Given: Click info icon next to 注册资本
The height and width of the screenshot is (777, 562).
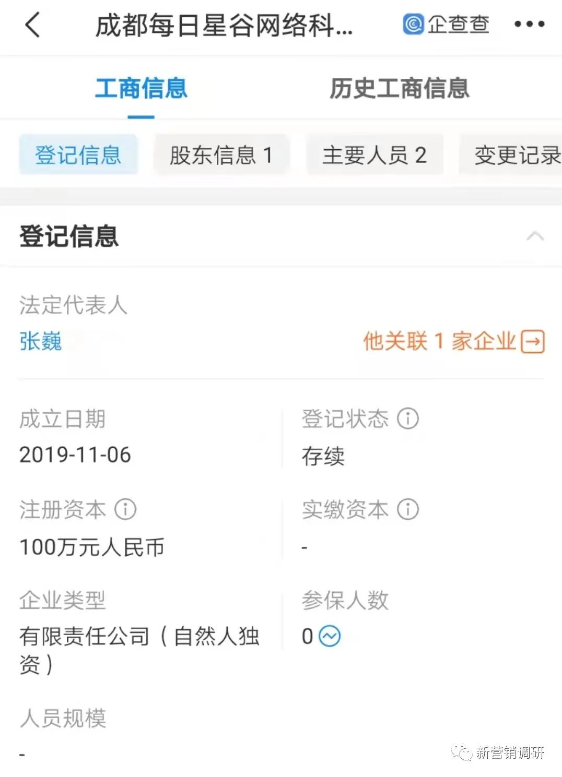Looking at the screenshot, I should [x=125, y=509].
